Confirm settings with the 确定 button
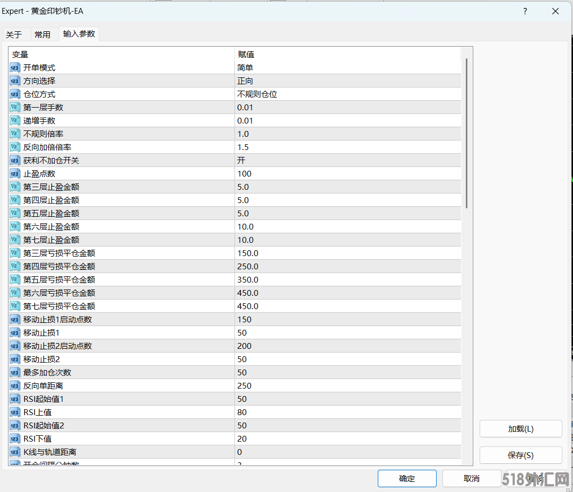573x492 pixels. coord(407,478)
